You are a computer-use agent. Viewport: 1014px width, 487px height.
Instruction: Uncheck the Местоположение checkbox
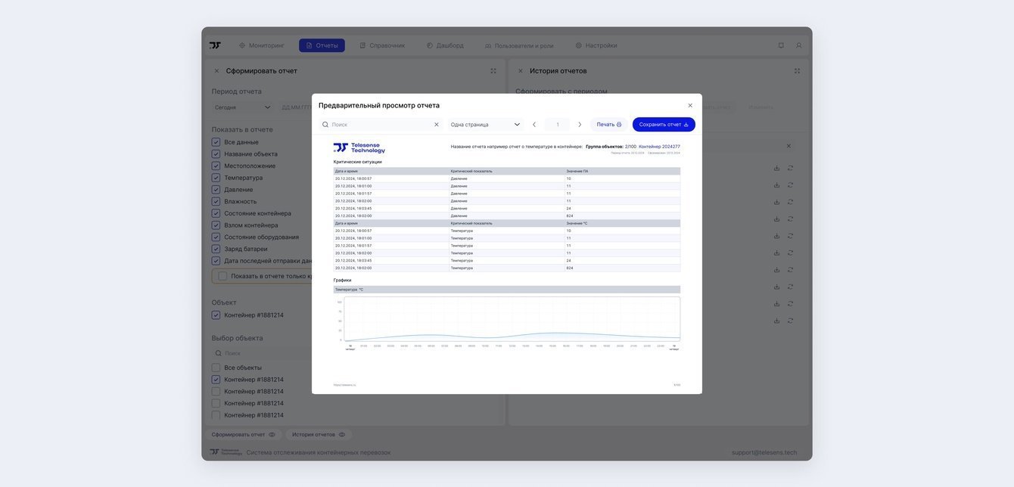click(216, 166)
